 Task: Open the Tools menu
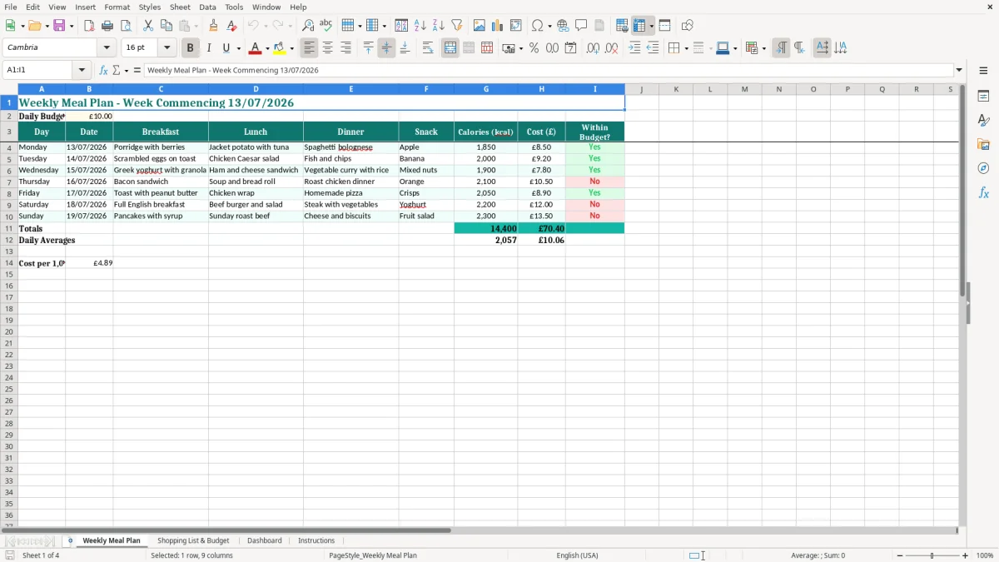(x=234, y=7)
